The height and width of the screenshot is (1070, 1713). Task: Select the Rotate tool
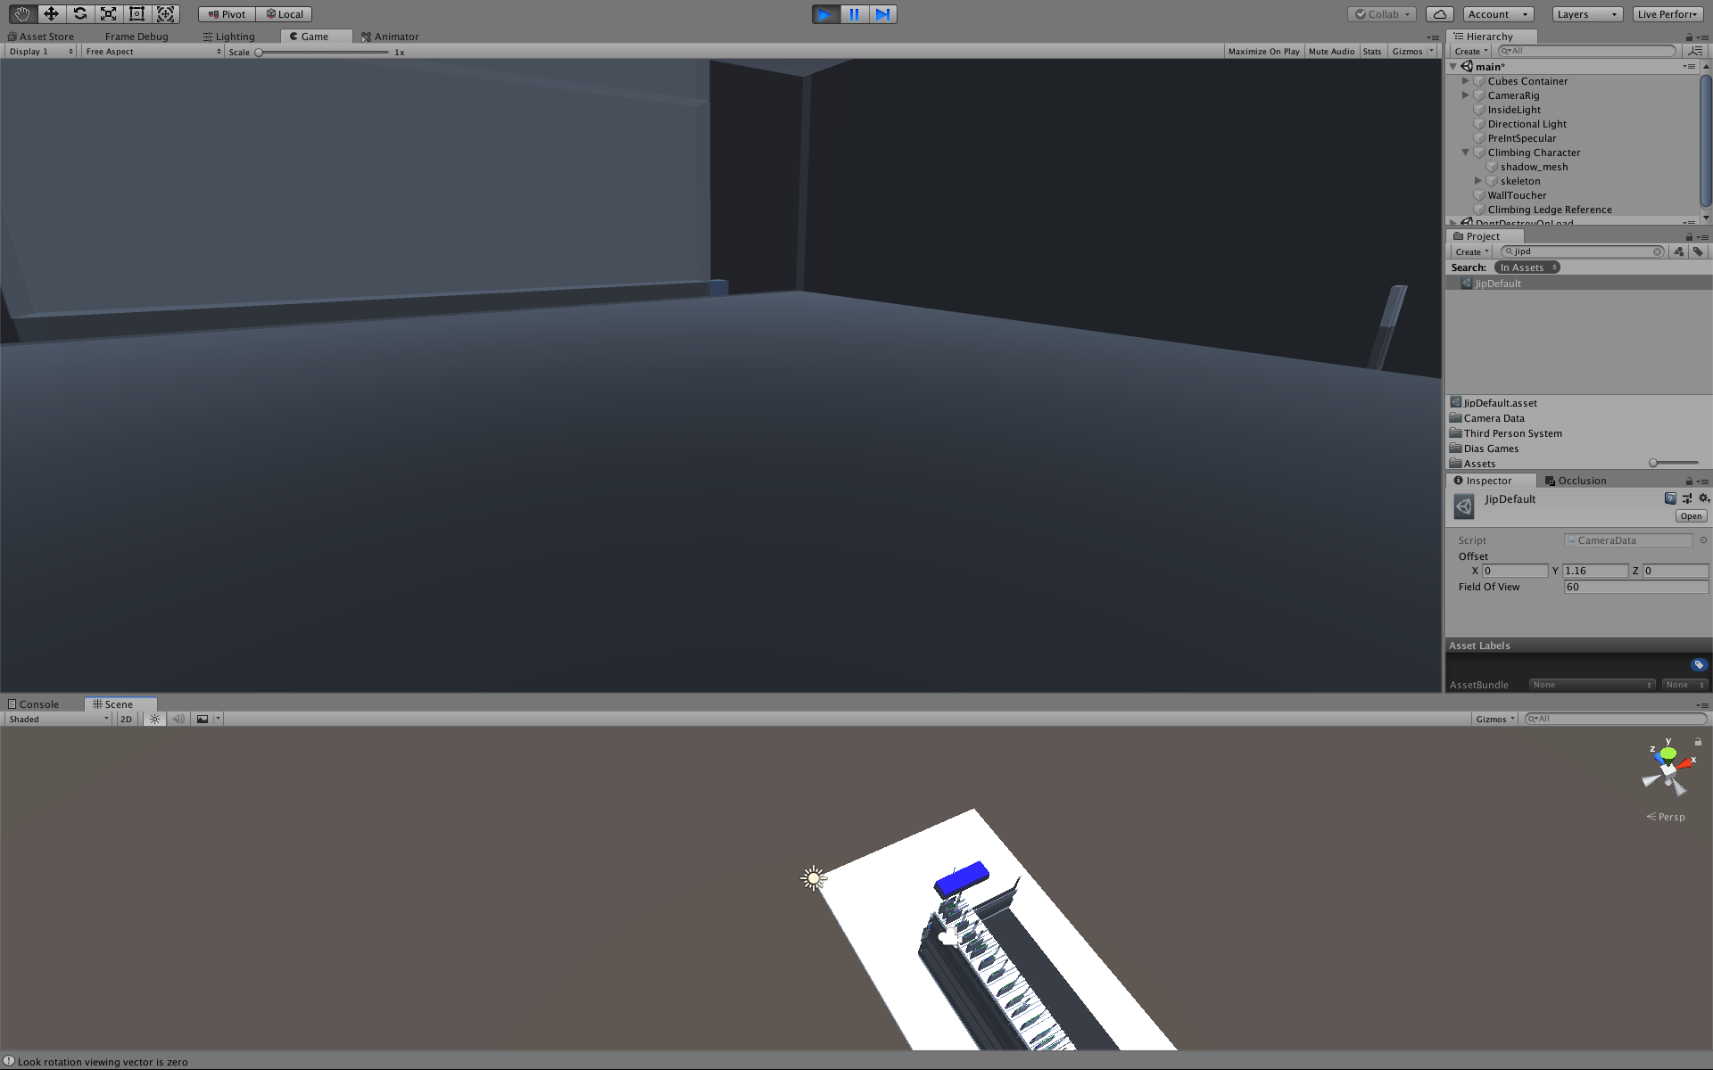click(79, 14)
